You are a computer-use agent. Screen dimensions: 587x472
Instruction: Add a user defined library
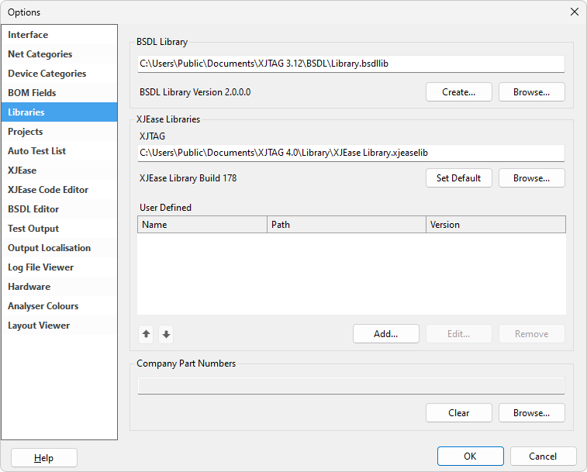pyautogui.click(x=385, y=334)
